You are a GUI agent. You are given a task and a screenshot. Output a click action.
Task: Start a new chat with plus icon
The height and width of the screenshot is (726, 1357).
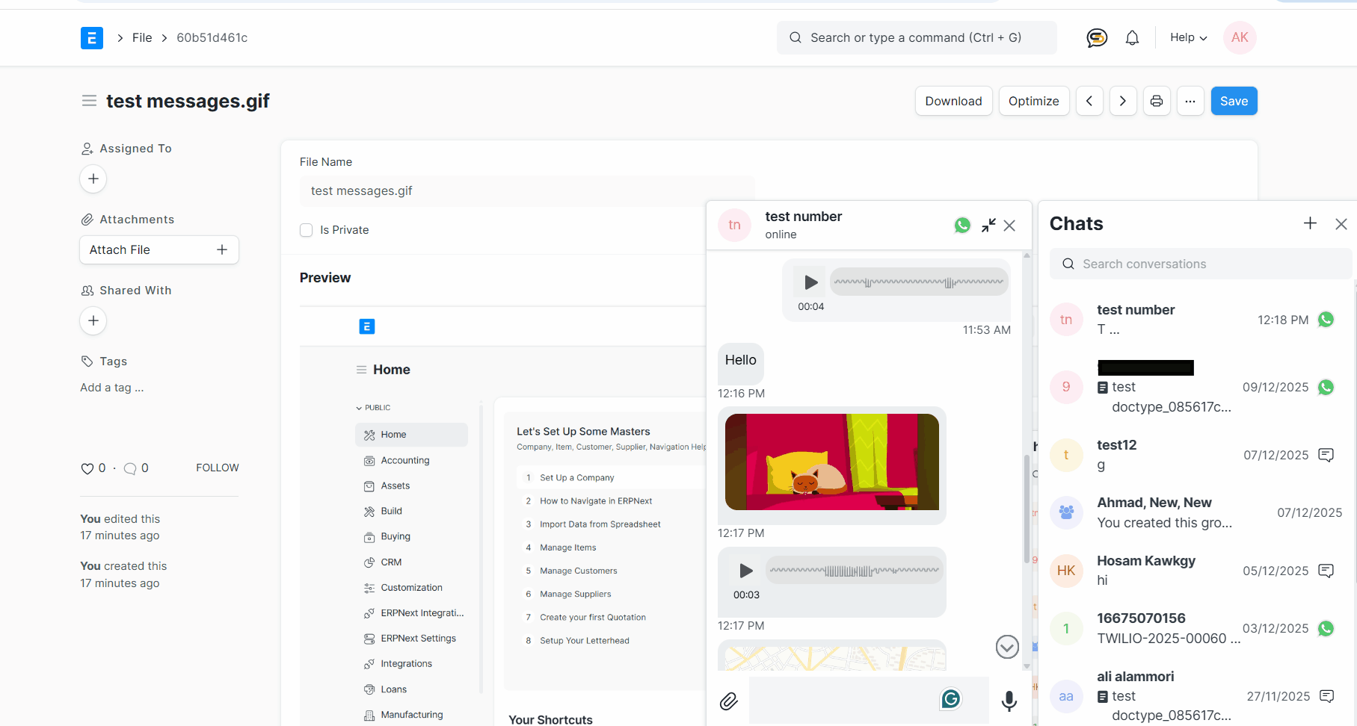[1310, 223]
